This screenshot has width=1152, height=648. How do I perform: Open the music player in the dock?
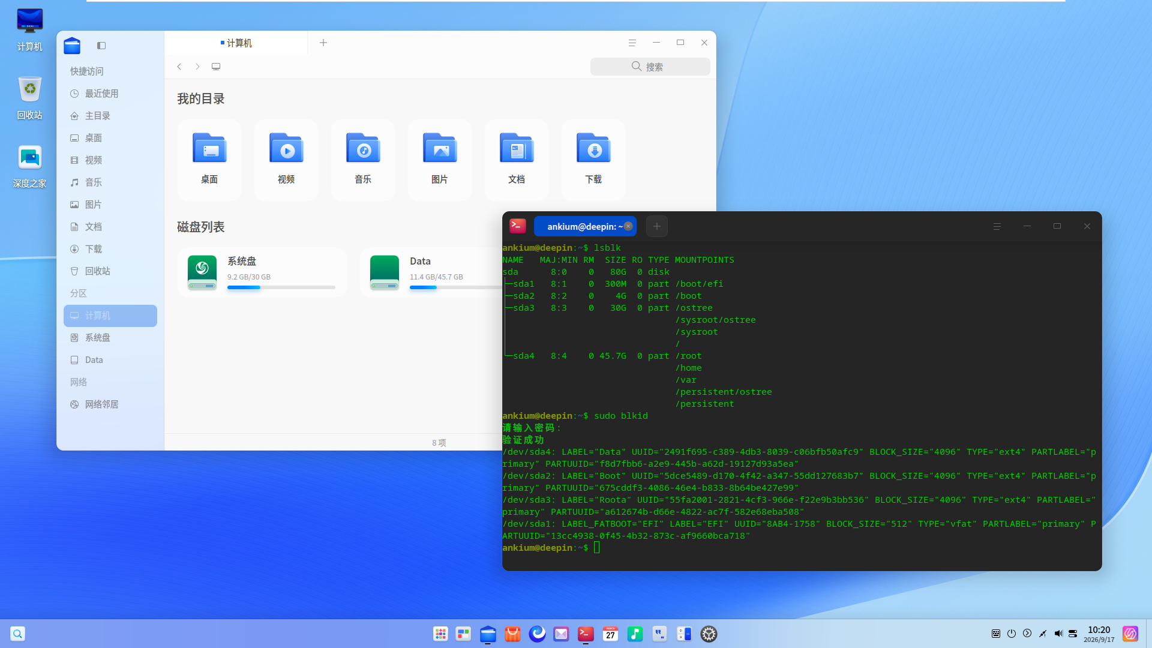coord(635,634)
